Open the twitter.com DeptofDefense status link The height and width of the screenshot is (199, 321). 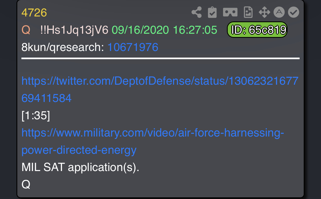pyautogui.click(x=160, y=89)
